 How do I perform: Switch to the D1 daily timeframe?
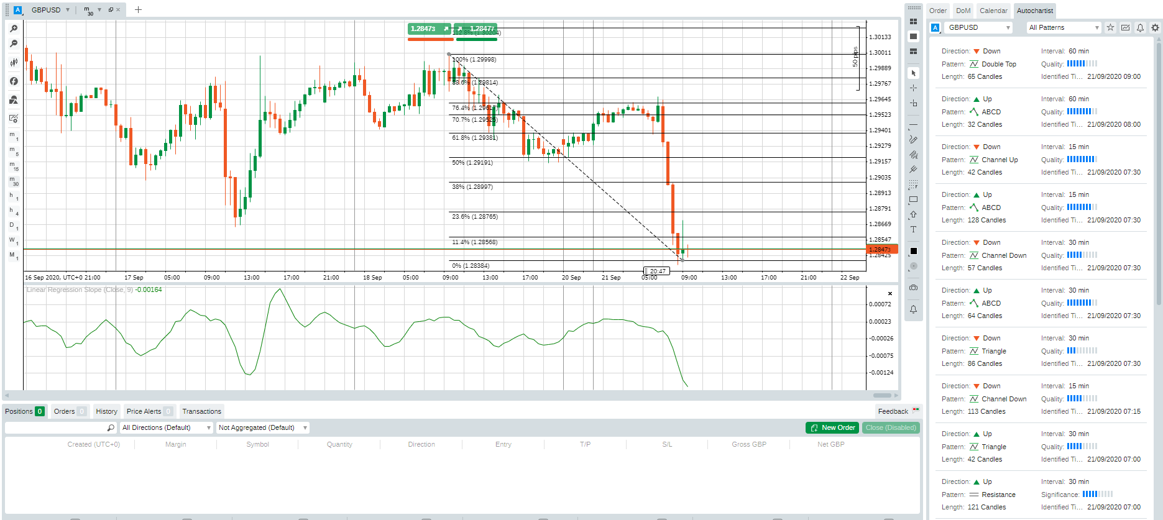(x=14, y=226)
